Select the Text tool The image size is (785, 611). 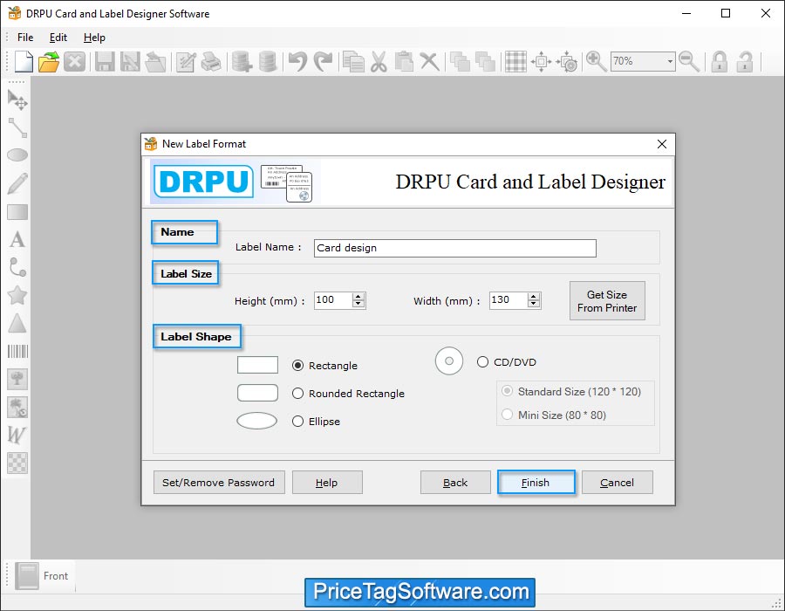[17, 240]
